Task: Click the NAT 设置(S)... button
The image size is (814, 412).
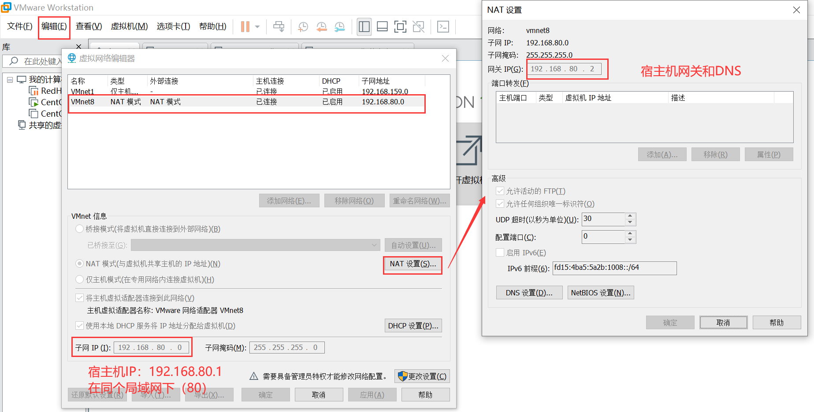Action: (x=413, y=264)
